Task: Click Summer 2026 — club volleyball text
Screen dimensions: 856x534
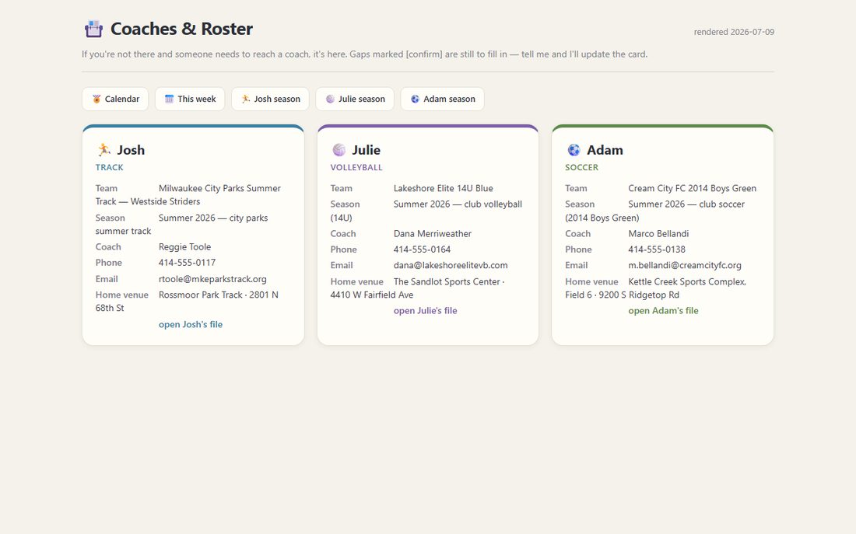Action: [458, 204]
